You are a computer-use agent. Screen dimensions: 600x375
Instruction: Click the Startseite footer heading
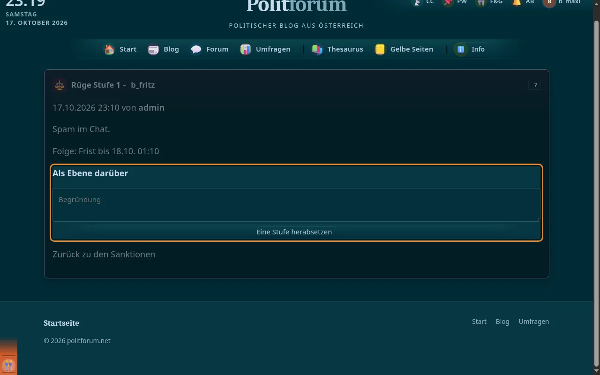[61, 323]
